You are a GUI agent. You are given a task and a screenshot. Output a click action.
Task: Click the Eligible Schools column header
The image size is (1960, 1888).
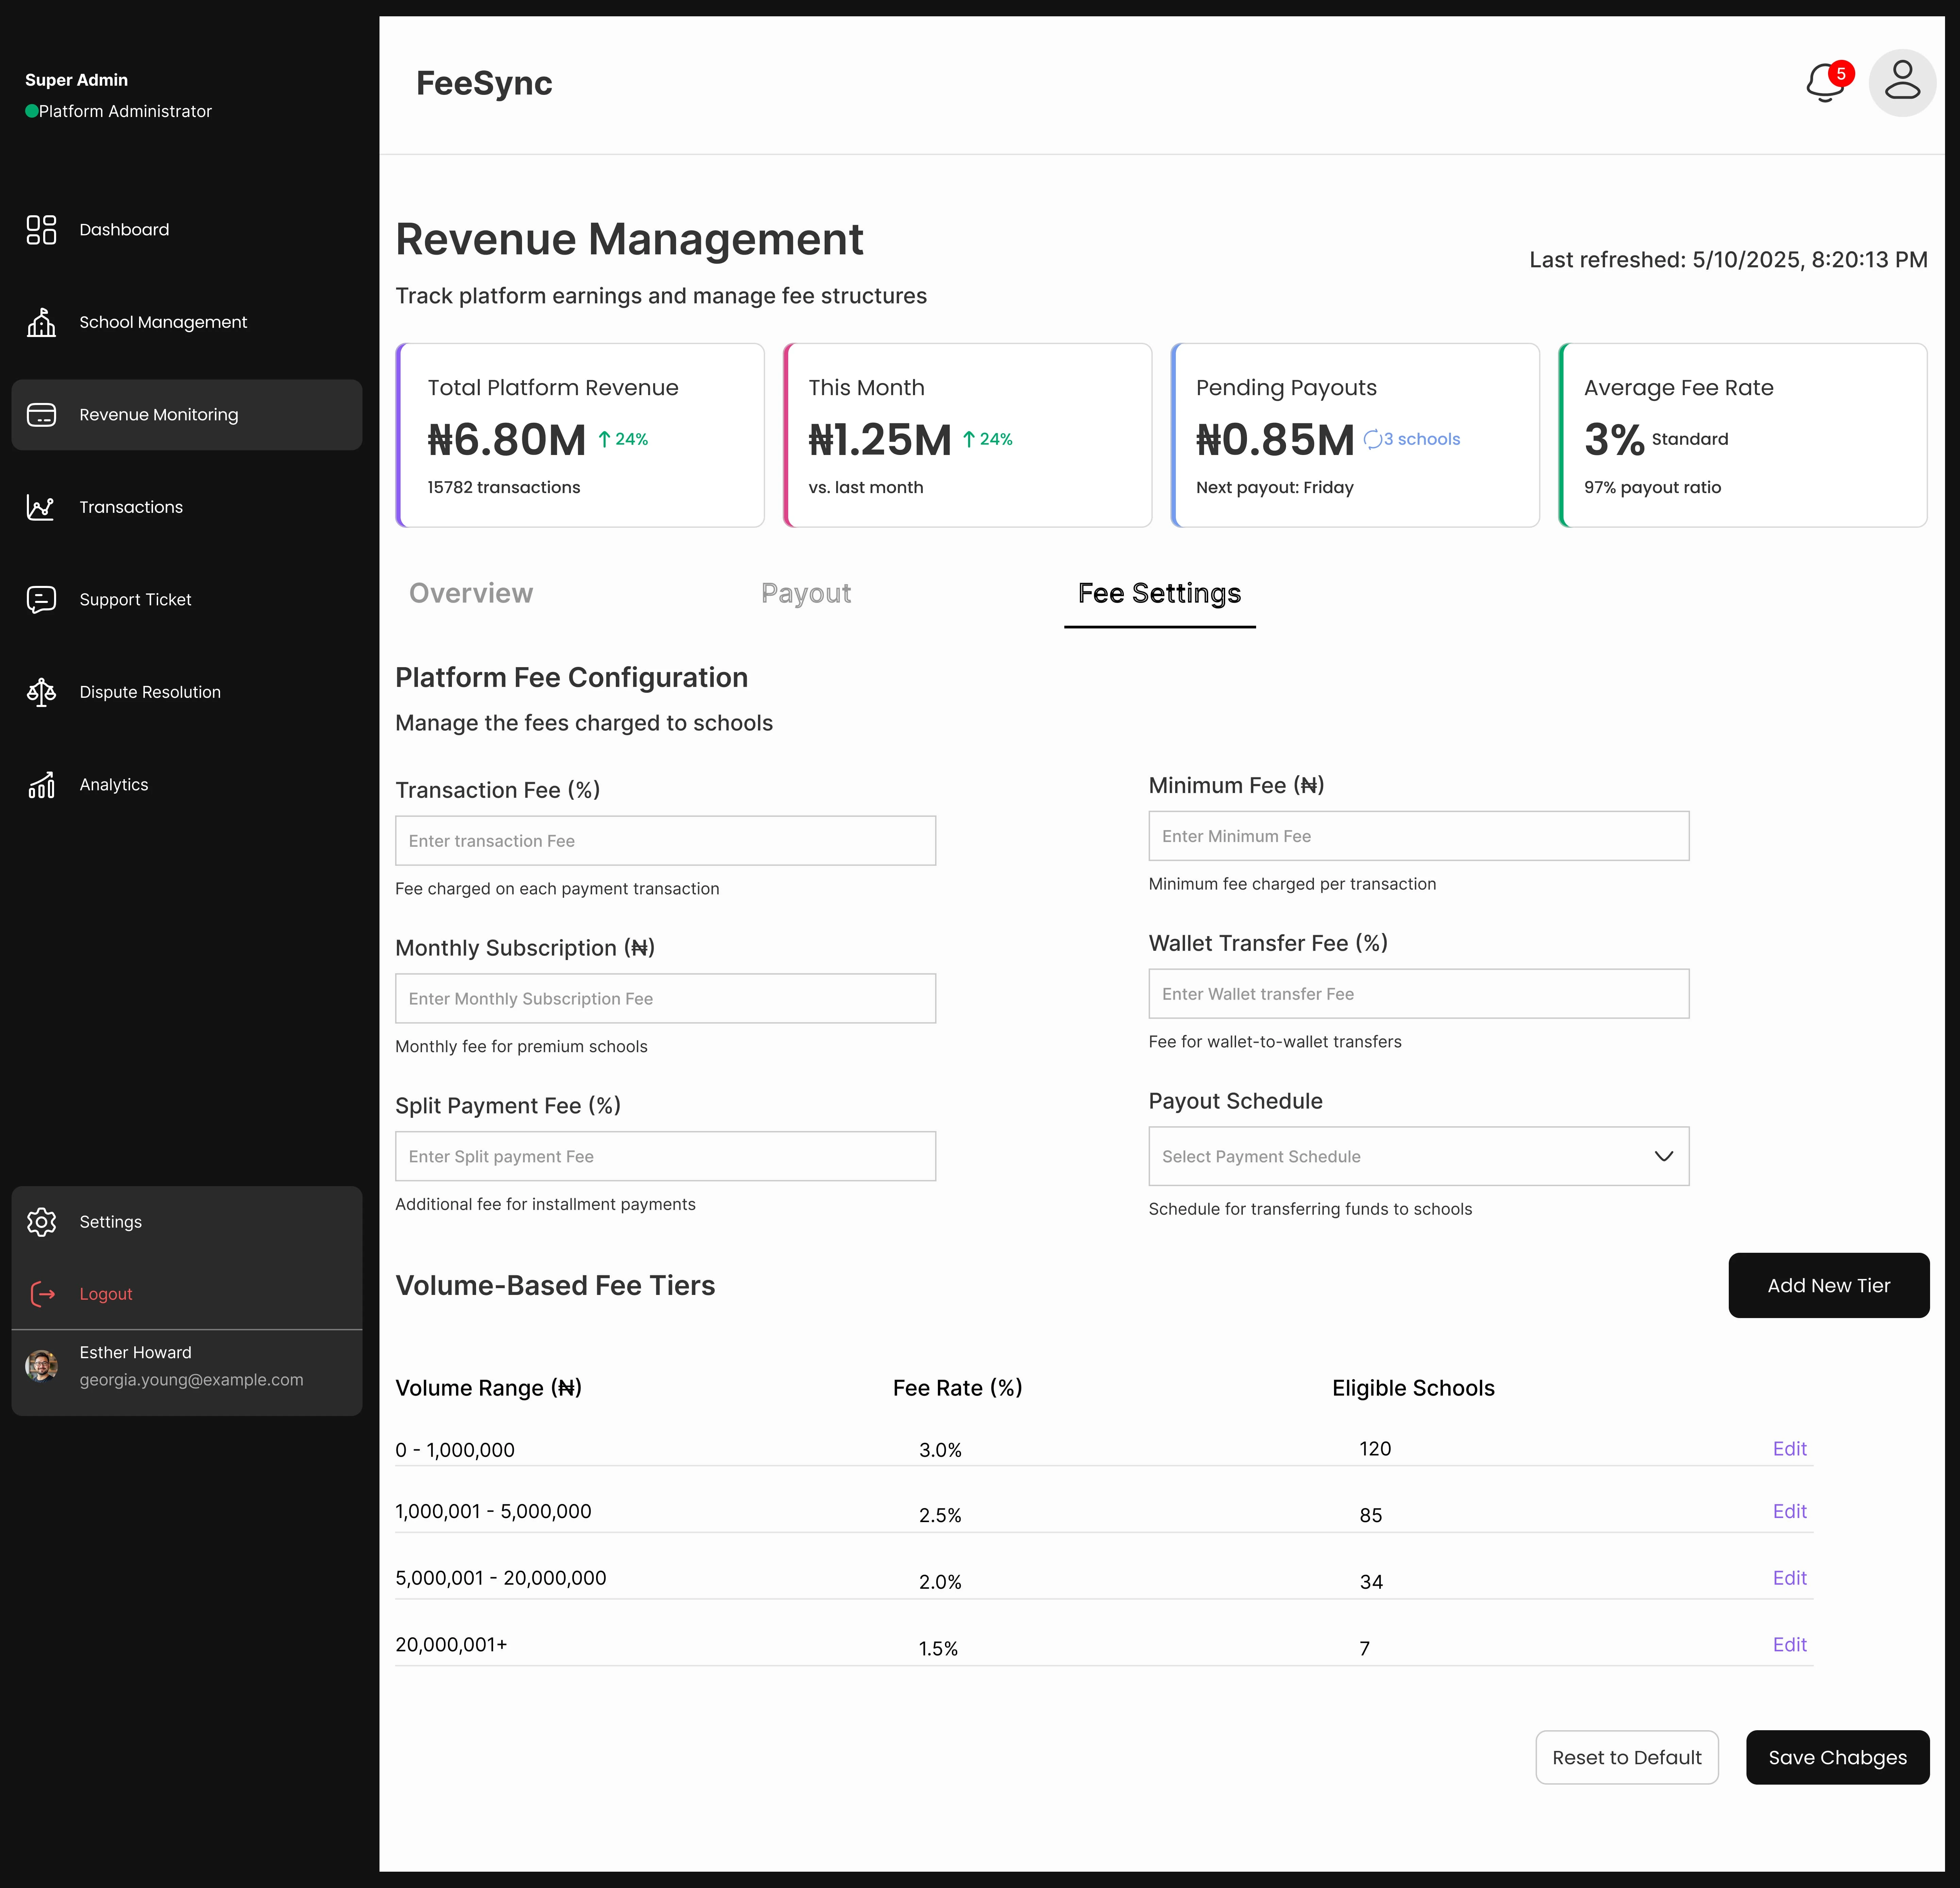tap(1413, 1388)
